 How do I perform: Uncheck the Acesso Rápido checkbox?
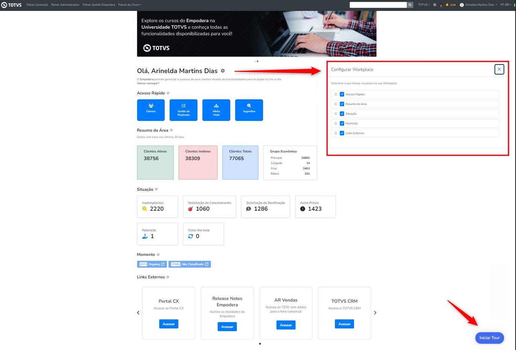pyautogui.click(x=342, y=94)
